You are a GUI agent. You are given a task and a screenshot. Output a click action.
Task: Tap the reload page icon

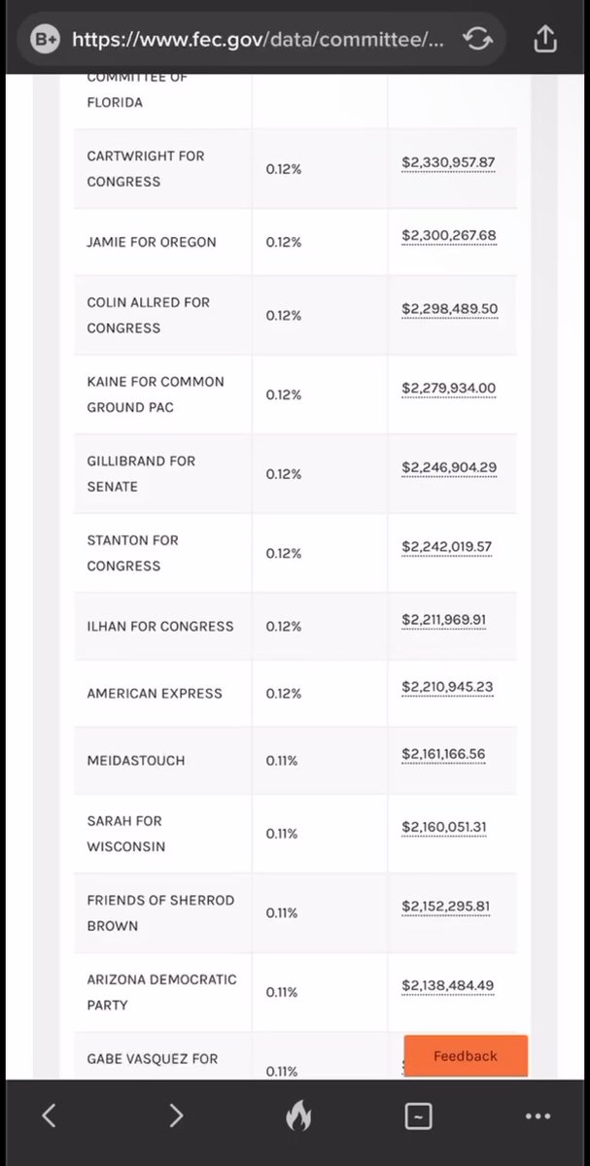coord(477,39)
